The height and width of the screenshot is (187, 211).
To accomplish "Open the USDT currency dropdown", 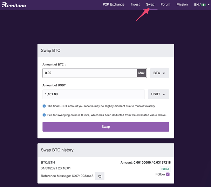I will (x=158, y=94).
